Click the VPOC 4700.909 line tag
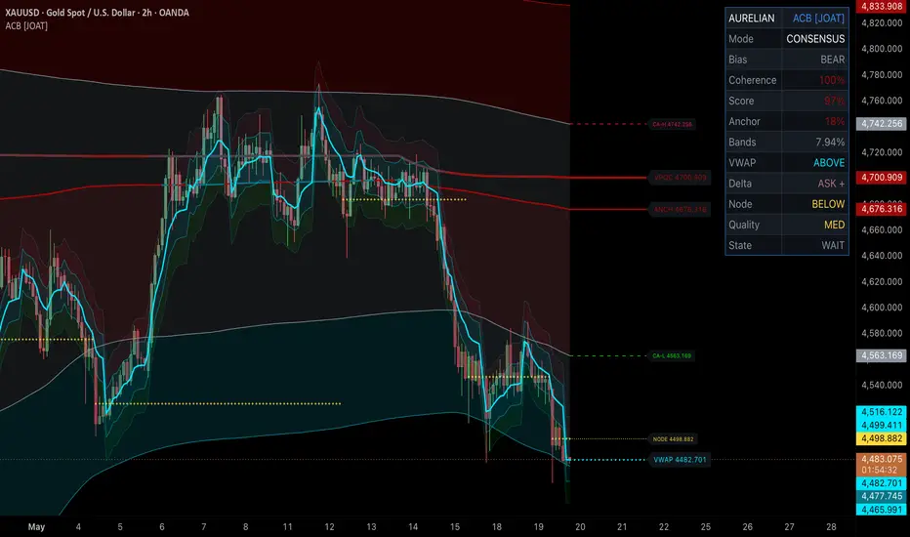This screenshot has width=910, height=537. pyautogui.click(x=681, y=178)
